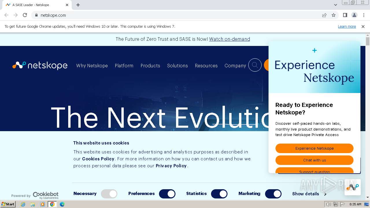Follow the Watch on-demand link
The image size is (370, 208).
click(x=230, y=39)
